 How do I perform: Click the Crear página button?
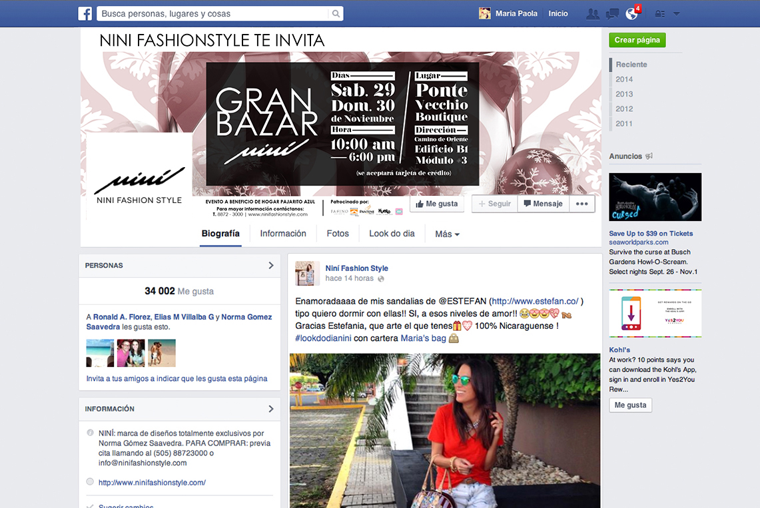click(637, 40)
